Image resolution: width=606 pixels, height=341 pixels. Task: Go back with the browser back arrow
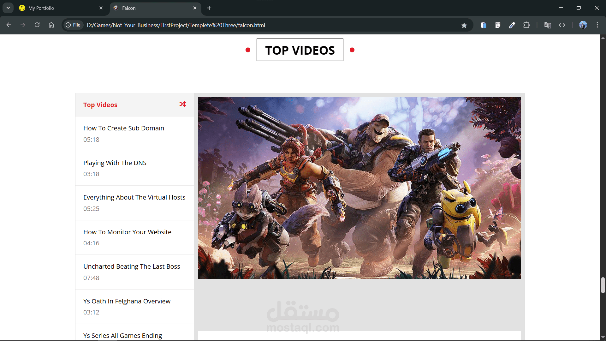pos(9,25)
